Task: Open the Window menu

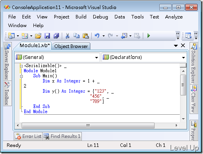Action: click(17, 25)
